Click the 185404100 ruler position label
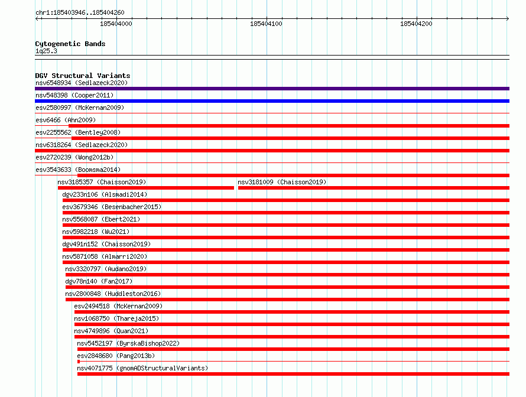Image resolution: width=526 pixels, height=397 pixels. [x=266, y=24]
